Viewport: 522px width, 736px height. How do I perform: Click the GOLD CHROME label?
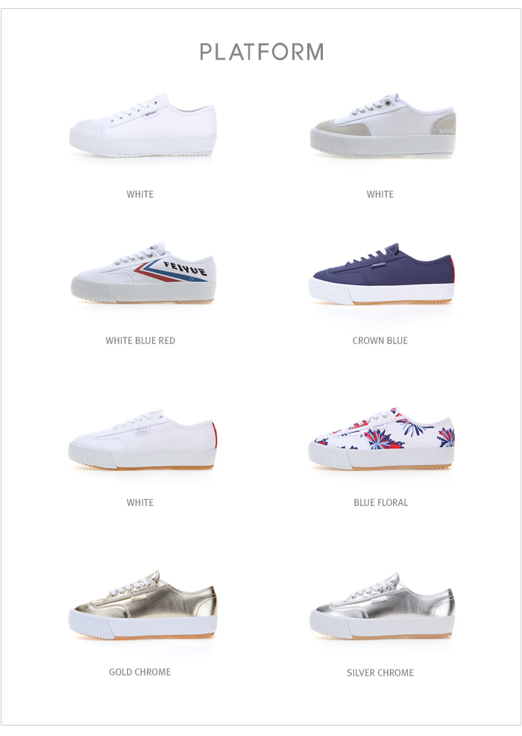(x=139, y=672)
